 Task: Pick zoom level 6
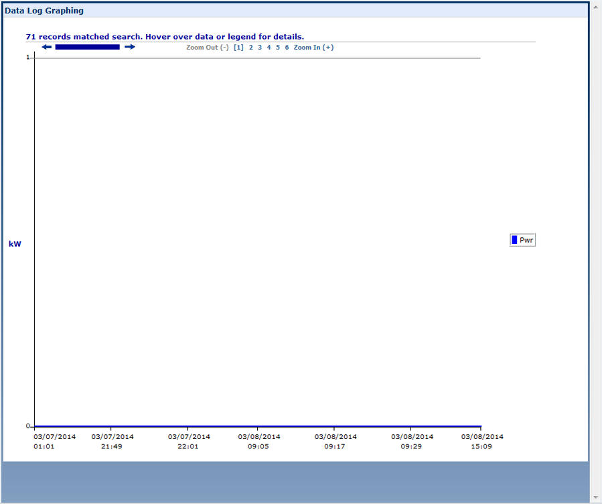point(287,48)
